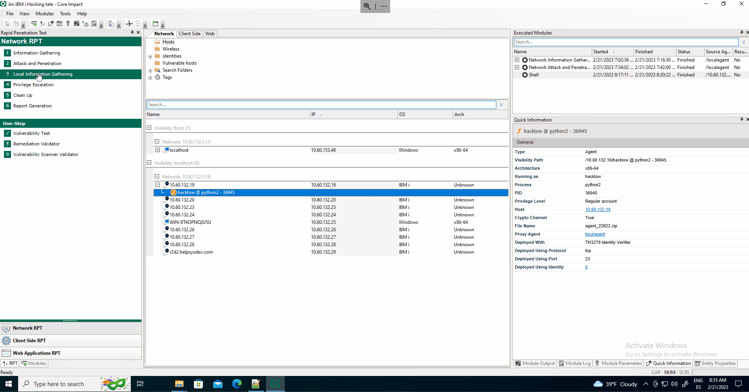Expand the localhost host row
This screenshot has height=392, width=749.
(x=157, y=150)
